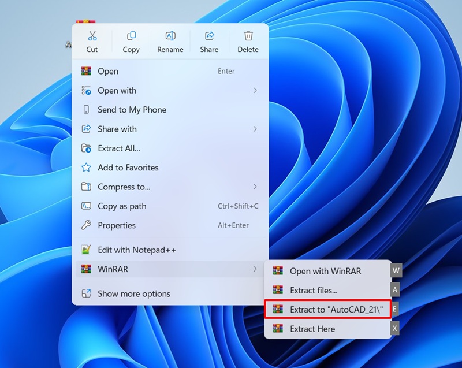Click Show more options
This screenshot has height=368, width=462.
point(134,293)
